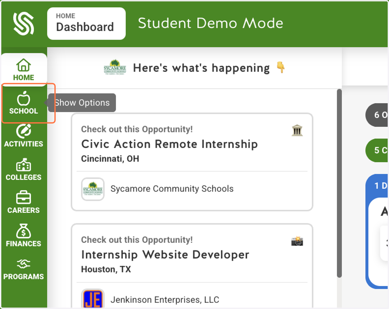
Task: Click the green pill starting with 5
Action: [377, 150]
